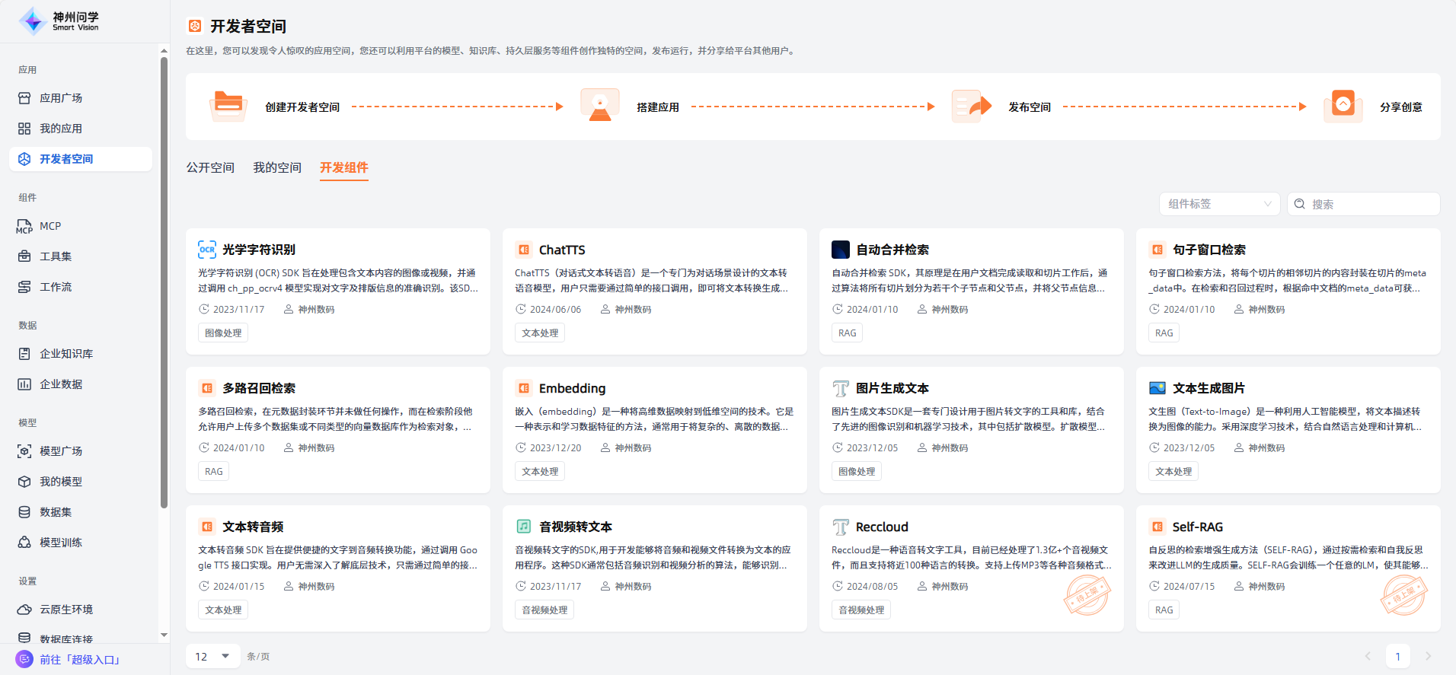1456x675 pixels.
Task: Open the 12 条/页 page size dropdown
Action: (x=212, y=656)
